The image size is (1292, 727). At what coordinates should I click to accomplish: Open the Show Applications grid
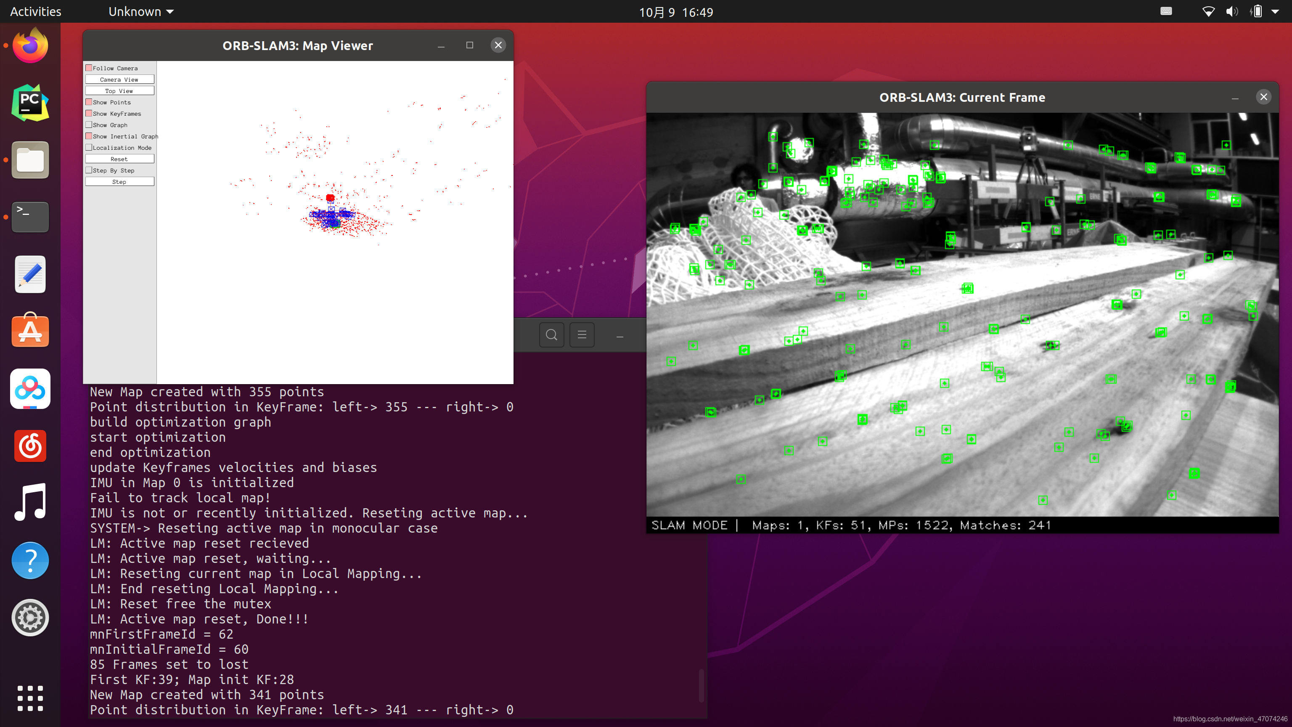point(30,698)
